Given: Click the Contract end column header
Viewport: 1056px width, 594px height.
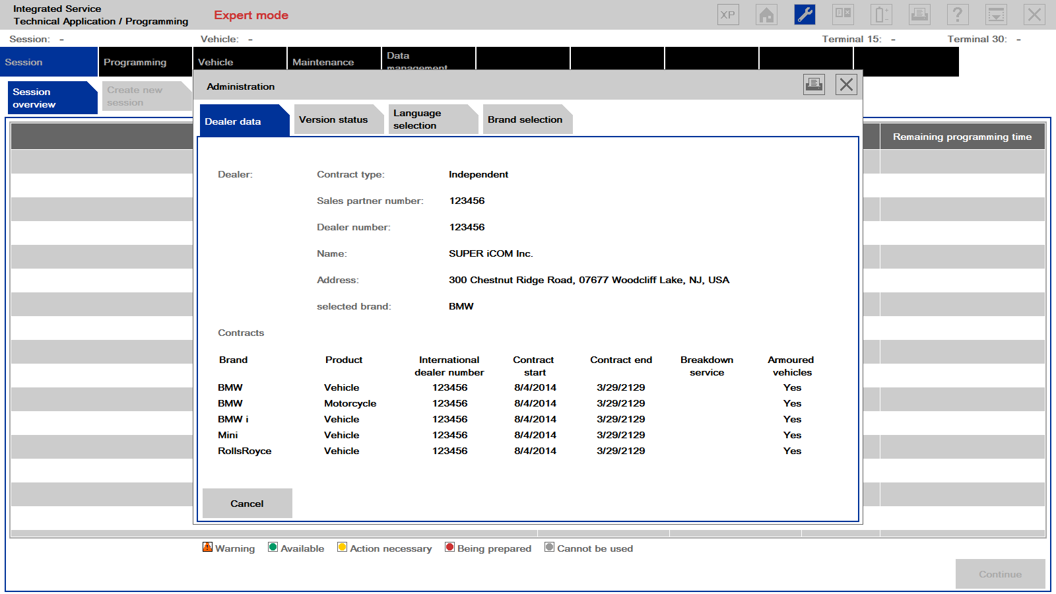Looking at the screenshot, I should coord(621,360).
